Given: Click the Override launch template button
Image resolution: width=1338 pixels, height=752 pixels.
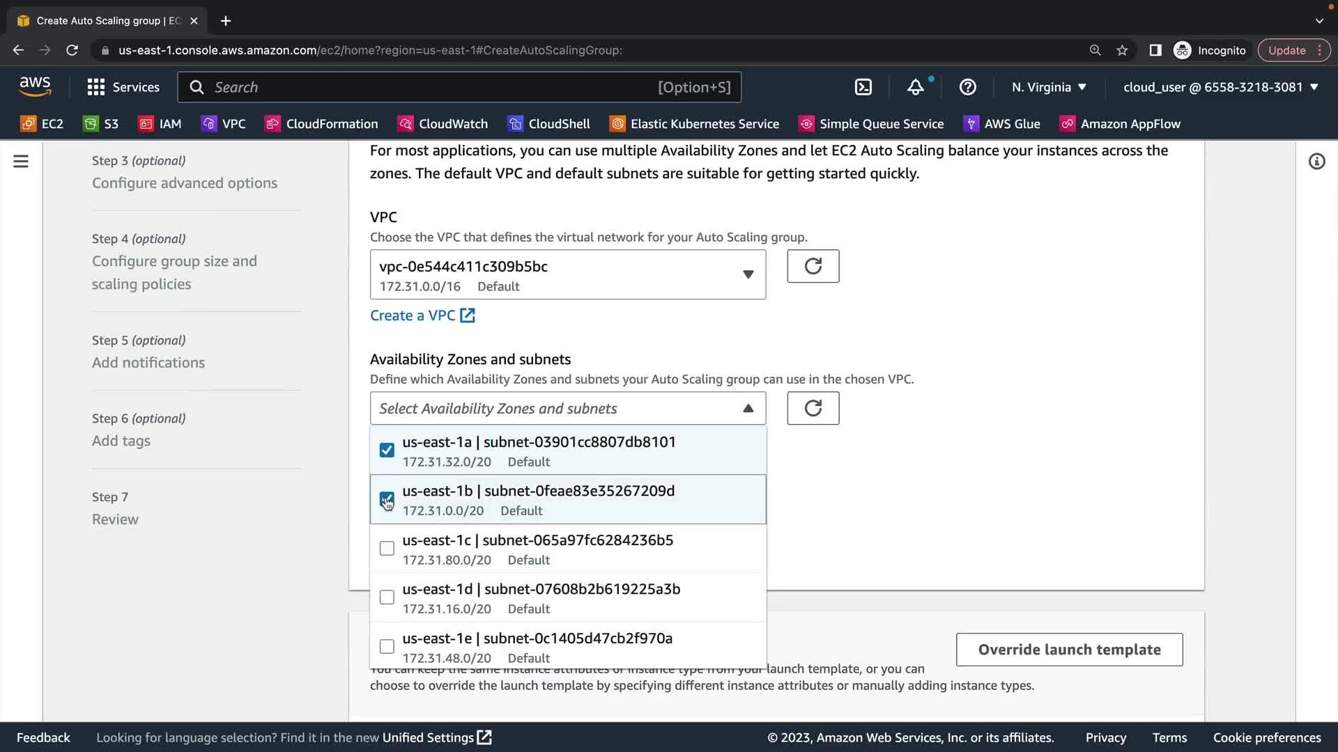Looking at the screenshot, I should (1069, 650).
